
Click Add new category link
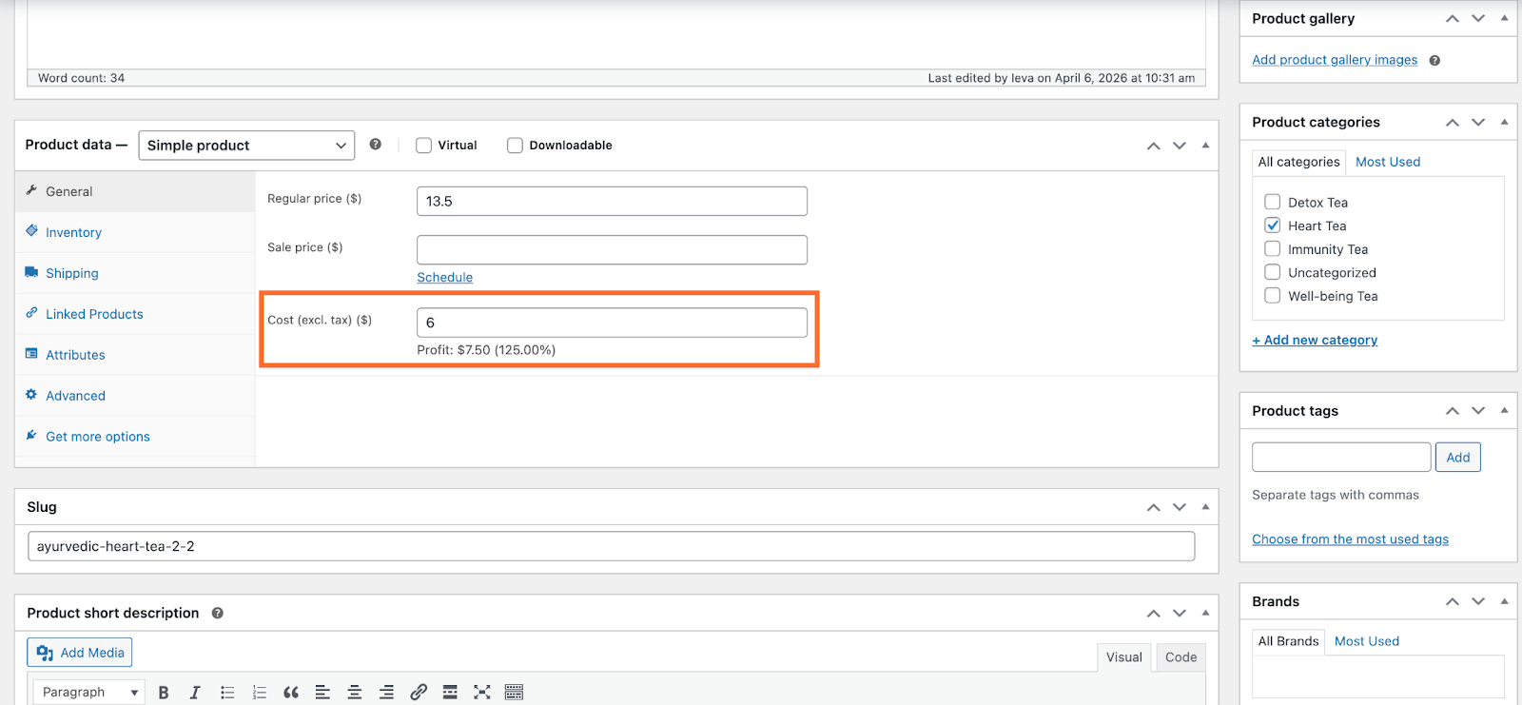[1315, 341]
